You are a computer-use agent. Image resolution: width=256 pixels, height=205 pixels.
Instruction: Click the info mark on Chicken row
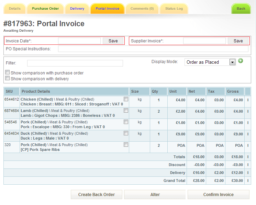(x=248, y=100)
